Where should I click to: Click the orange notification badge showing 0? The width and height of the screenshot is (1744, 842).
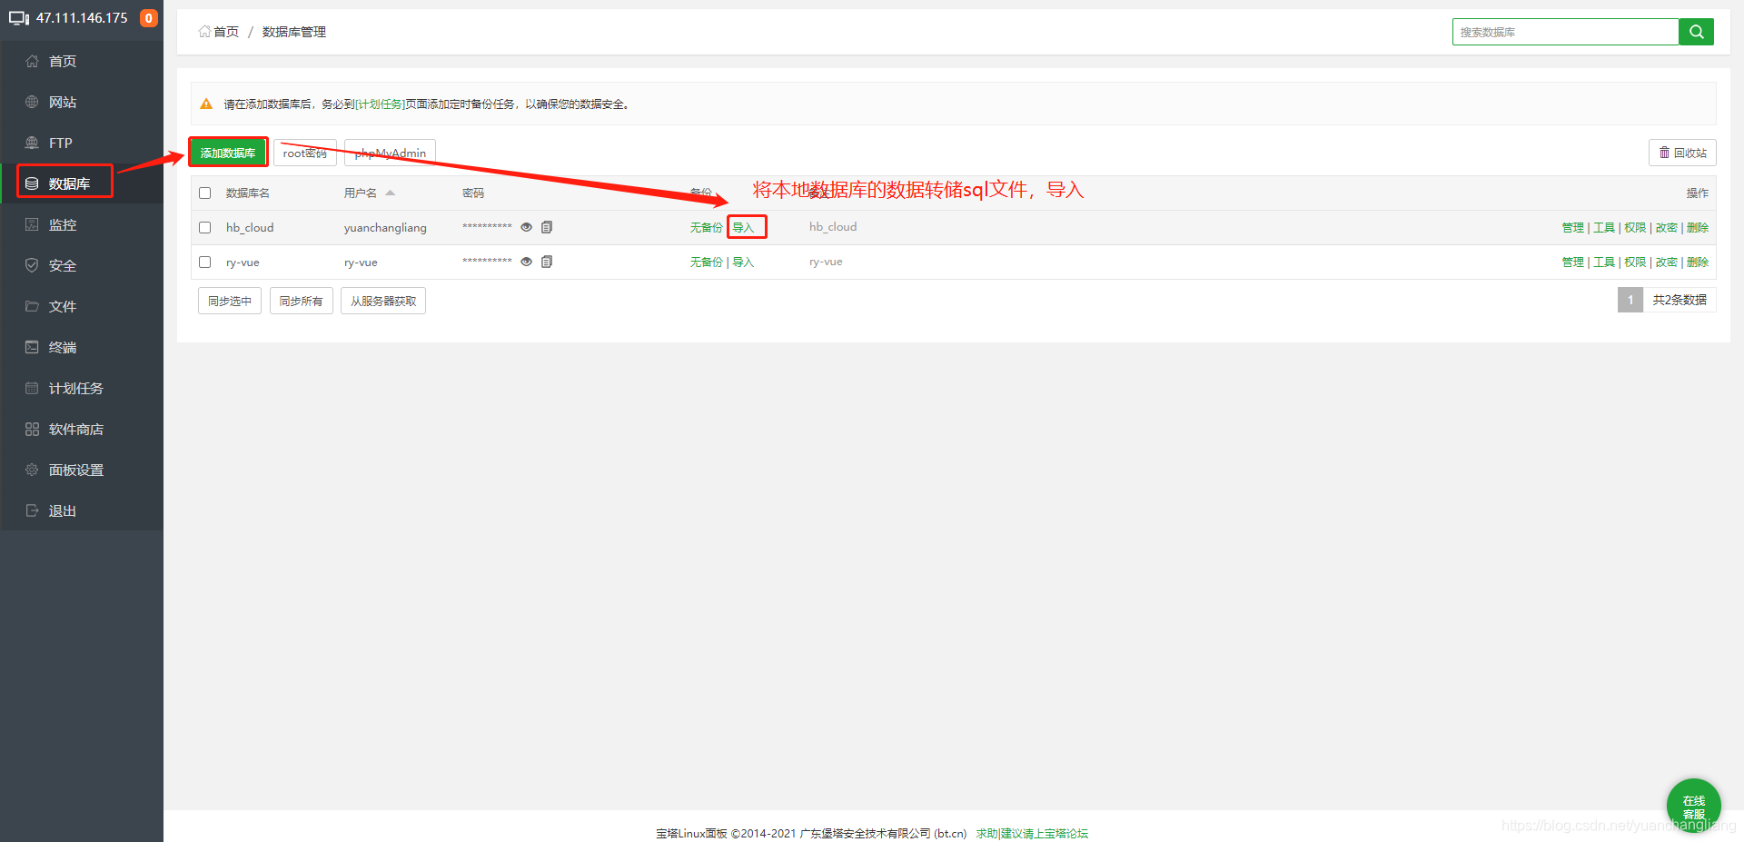tap(149, 18)
